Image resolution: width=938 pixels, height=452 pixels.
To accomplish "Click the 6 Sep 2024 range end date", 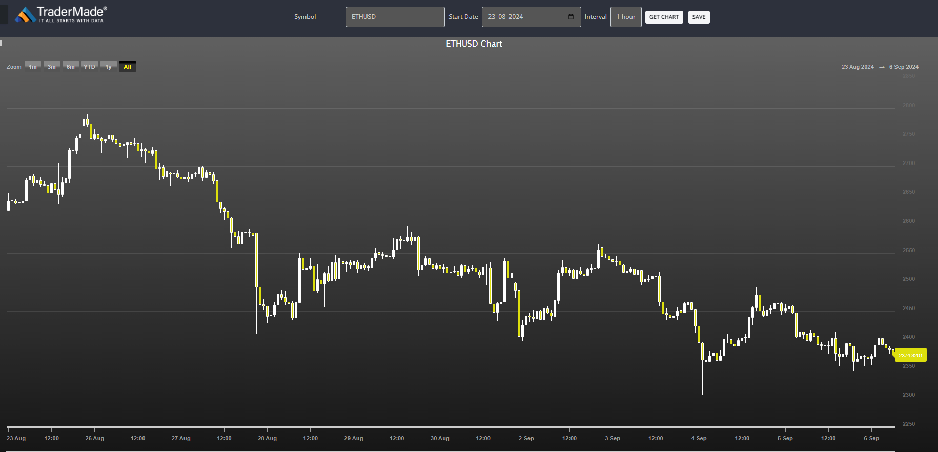I will 904,67.
